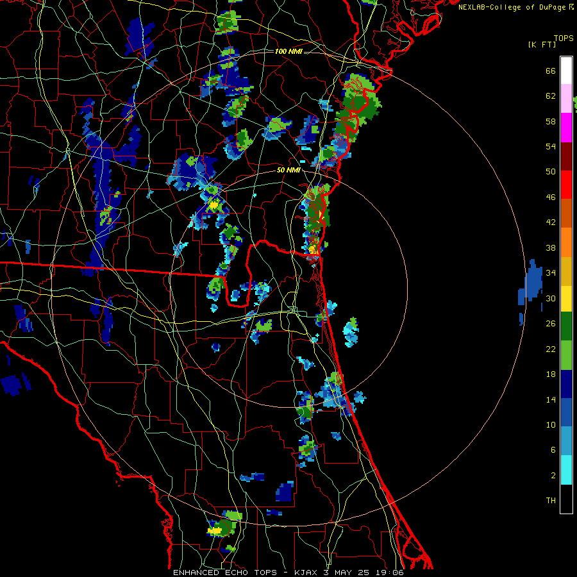
Task: Click the black TH legend swatch
Action: pos(566,499)
